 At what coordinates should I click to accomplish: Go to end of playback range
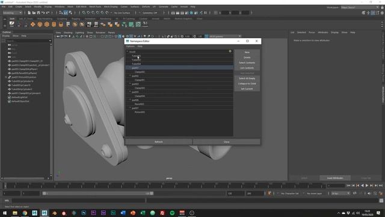[381, 186]
